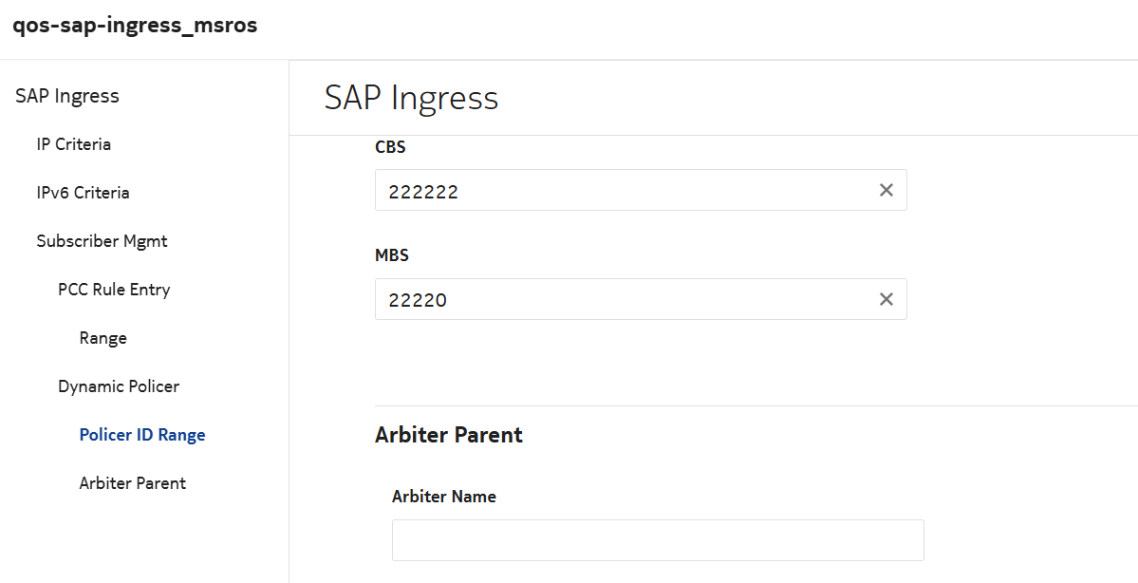The width and height of the screenshot is (1138, 583).
Task: Click the Arbiter Parent section heading
Action: point(449,435)
